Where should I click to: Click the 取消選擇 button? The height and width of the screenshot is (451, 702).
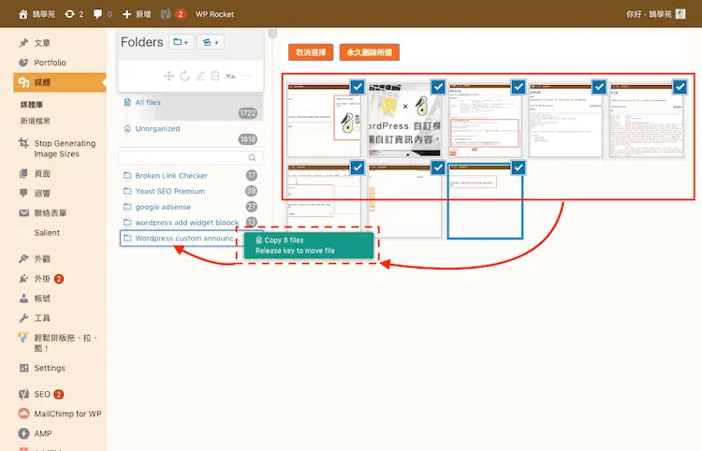click(x=310, y=52)
